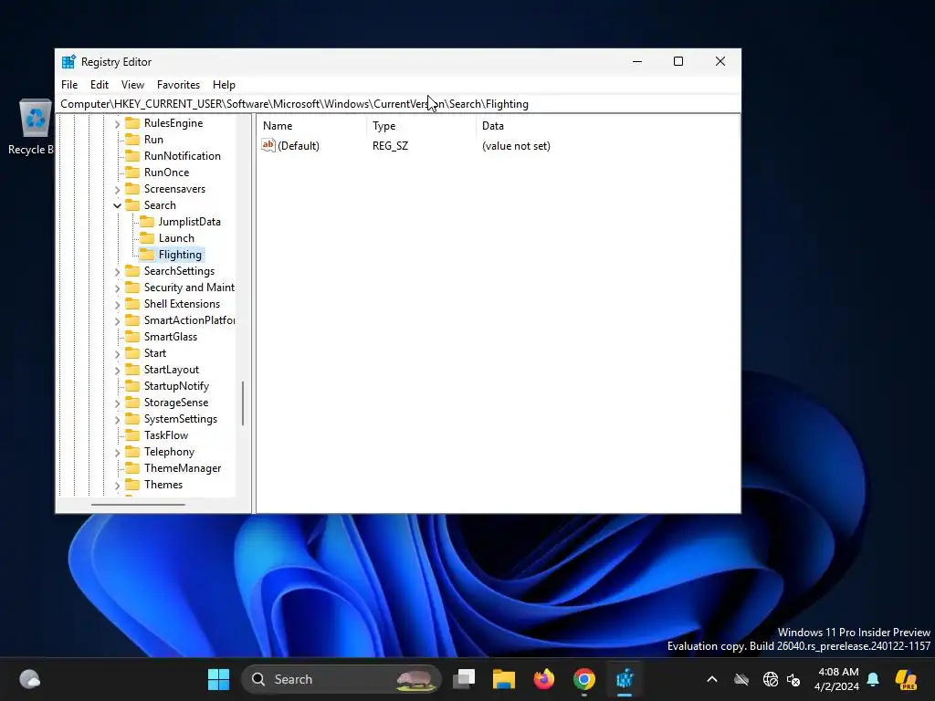Open the Copilot preview taskbar icon
The image size is (935, 701).
coord(906,679)
